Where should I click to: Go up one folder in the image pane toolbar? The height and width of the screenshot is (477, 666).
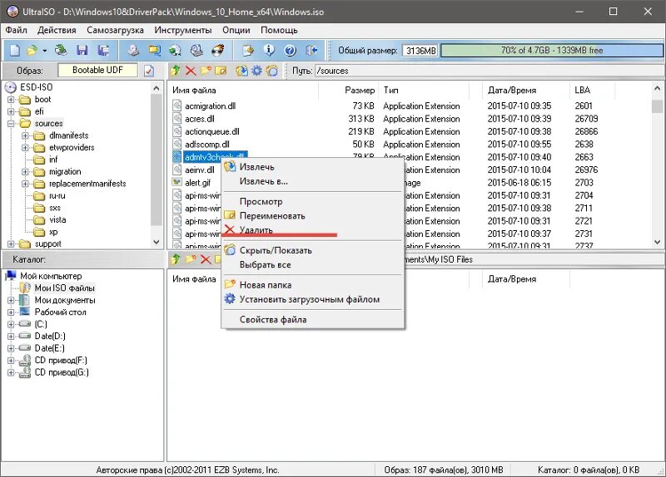[x=176, y=71]
